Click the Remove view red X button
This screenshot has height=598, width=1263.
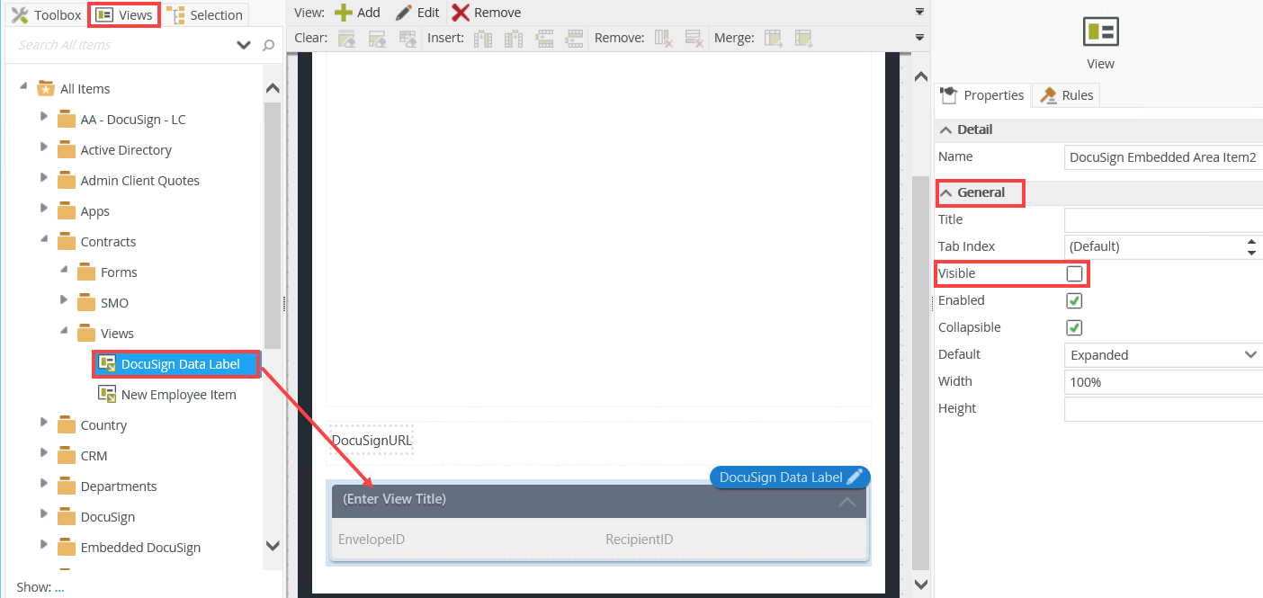(x=487, y=13)
